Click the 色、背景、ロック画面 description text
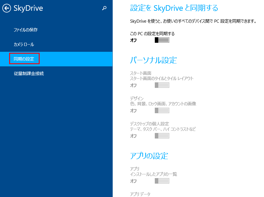Image resolution: width=264 pixels, height=197 pixels. 163,104
